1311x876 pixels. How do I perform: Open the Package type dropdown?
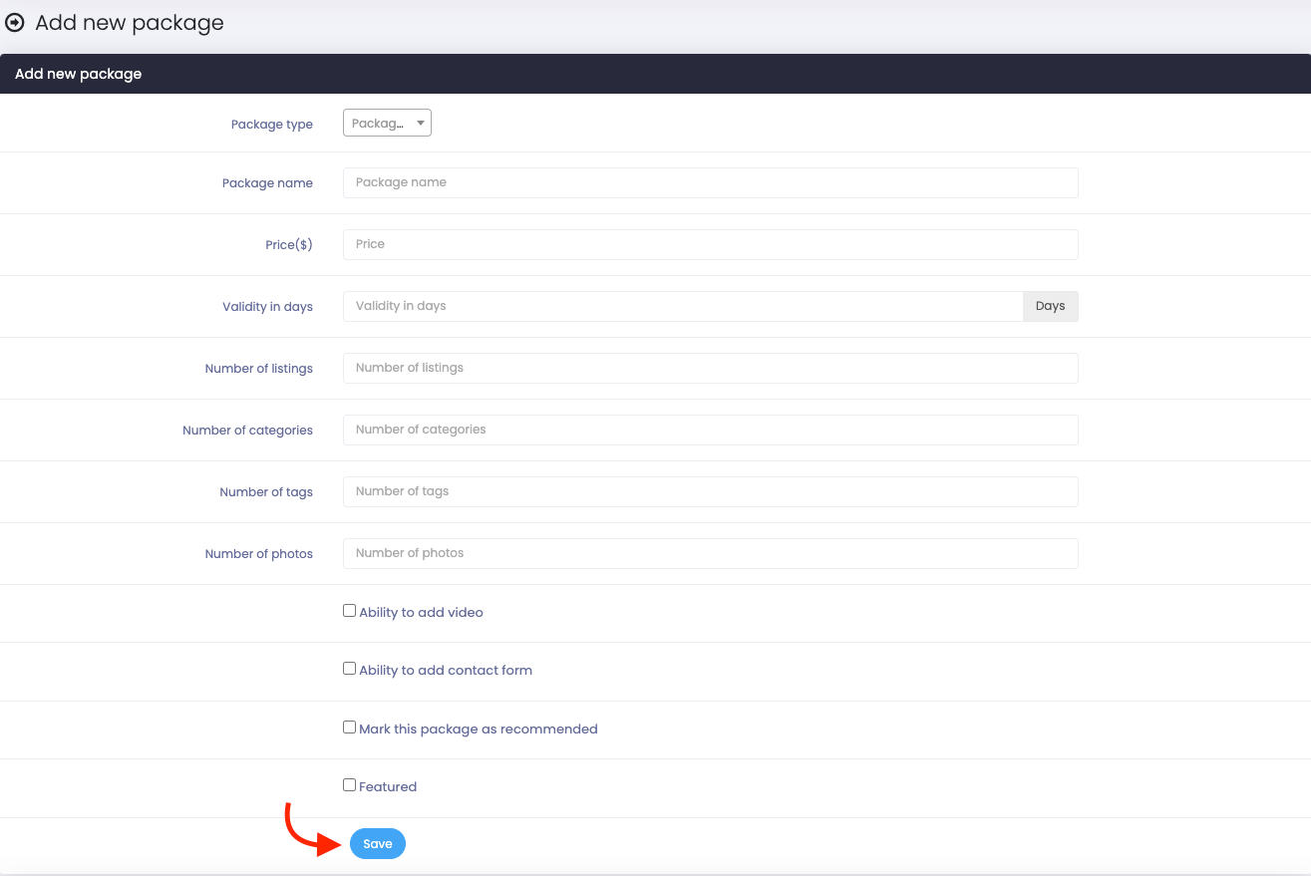click(x=387, y=123)
